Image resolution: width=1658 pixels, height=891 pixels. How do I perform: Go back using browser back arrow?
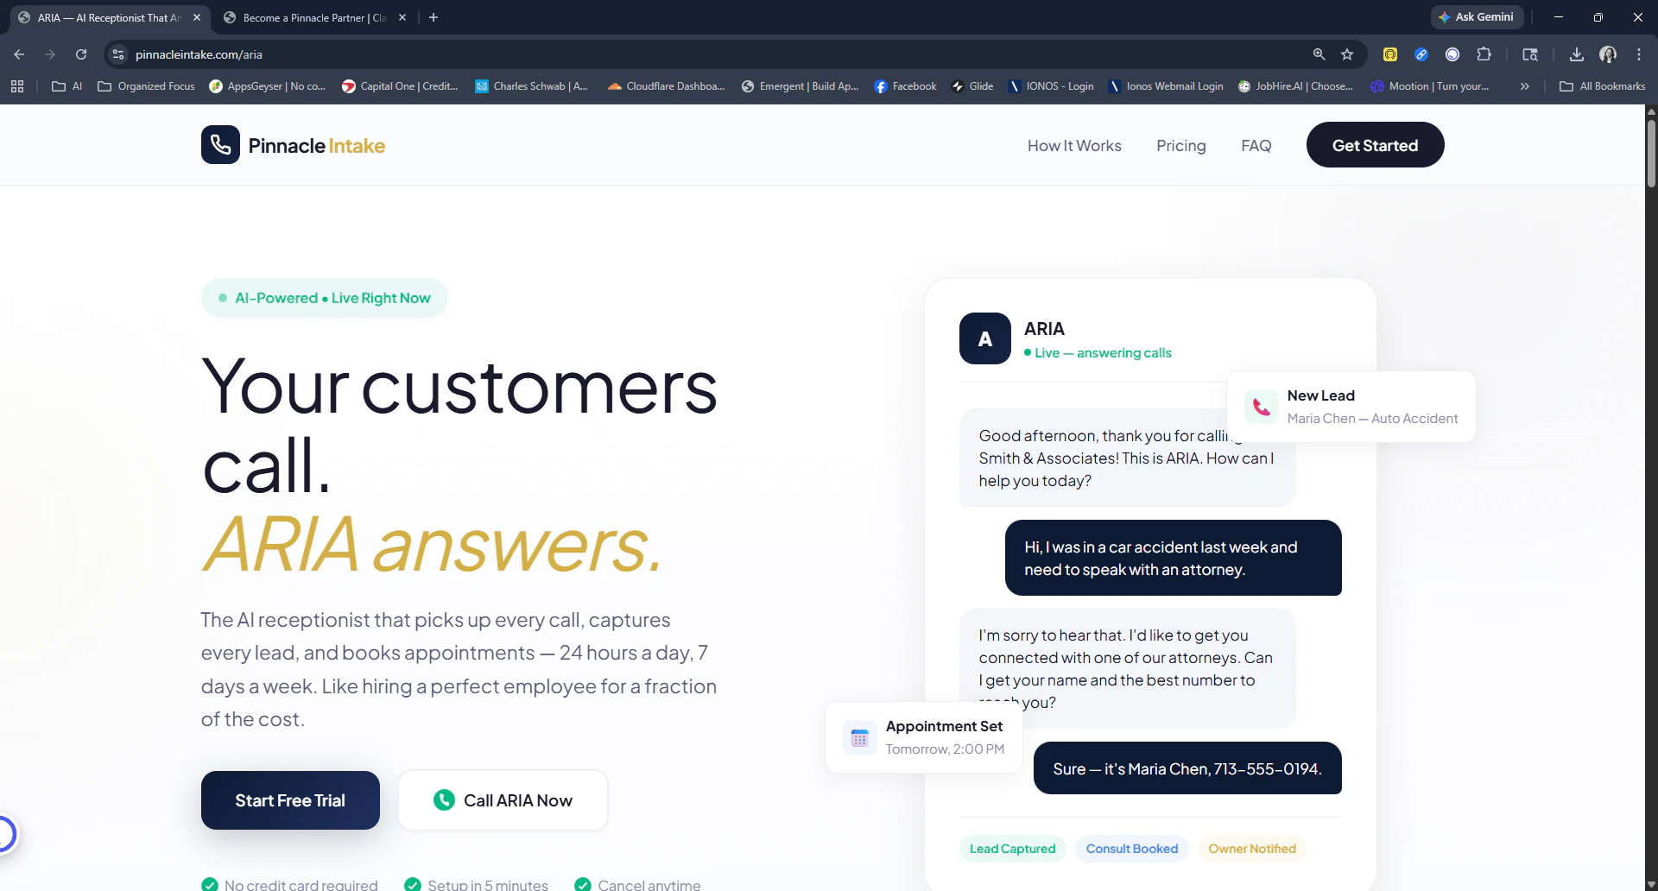coord(19,54)
